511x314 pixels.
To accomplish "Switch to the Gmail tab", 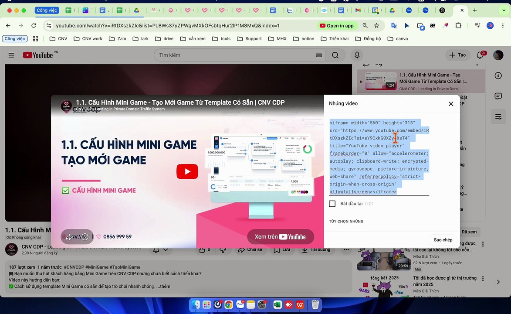I will pos(358,10).
